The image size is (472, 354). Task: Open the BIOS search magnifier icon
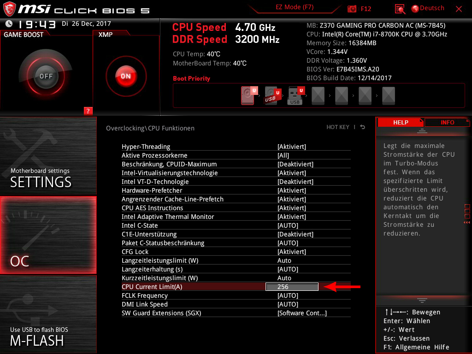click(400, 9)
